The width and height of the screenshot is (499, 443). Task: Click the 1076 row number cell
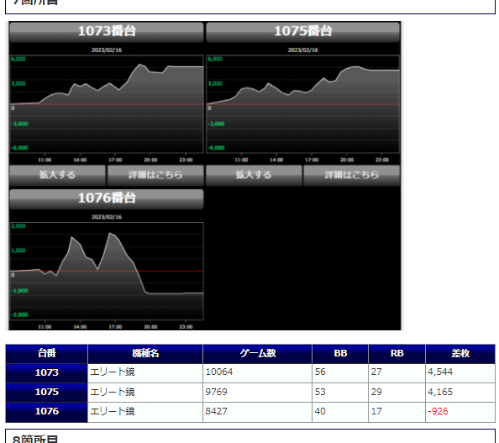tap(47, 412)
